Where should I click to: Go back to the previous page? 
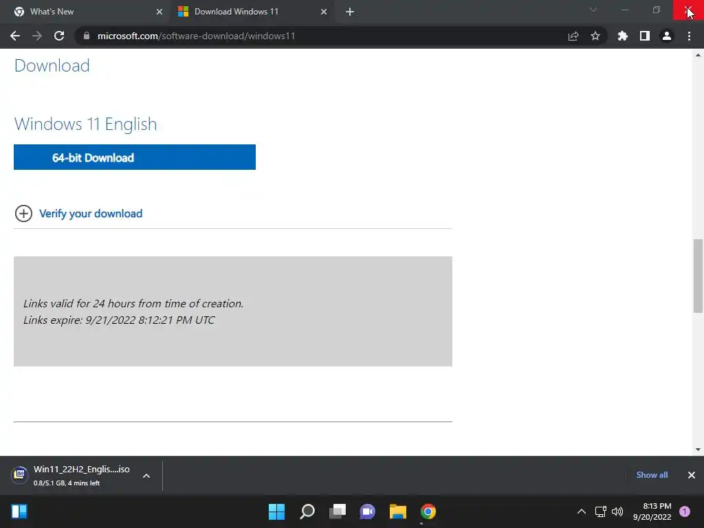(15, 36)
